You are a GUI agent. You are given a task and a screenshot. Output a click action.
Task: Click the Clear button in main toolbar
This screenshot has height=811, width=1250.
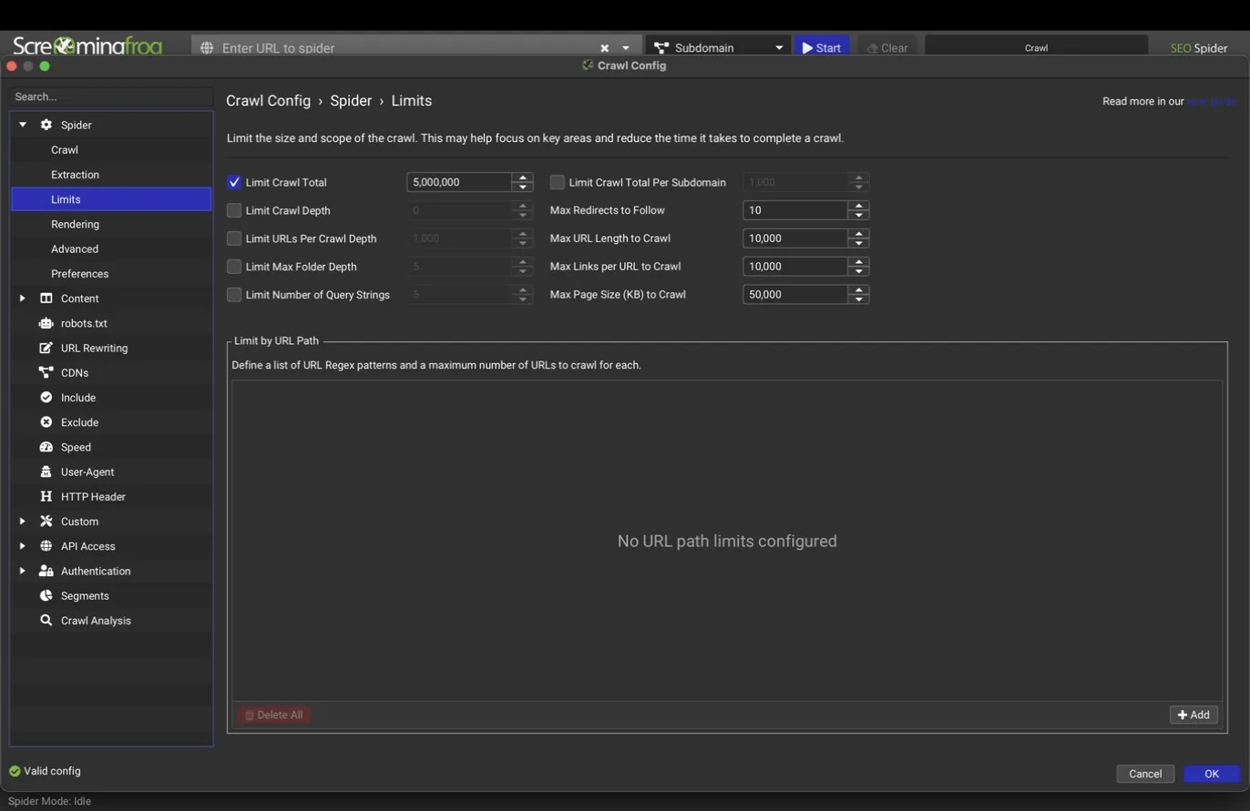886,47
